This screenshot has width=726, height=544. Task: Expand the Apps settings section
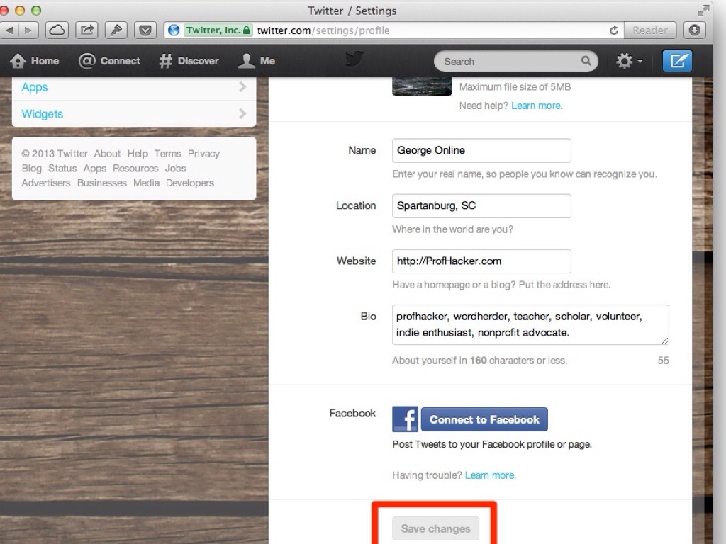pyautogui.click(x=134, y=87)
